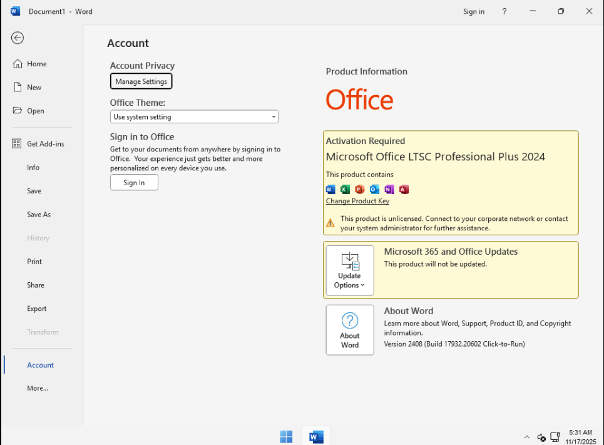Click the PowerPoint icon in product list

(x=359, y=190)
